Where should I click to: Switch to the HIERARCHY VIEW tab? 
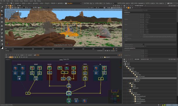(x=145, y=59)
